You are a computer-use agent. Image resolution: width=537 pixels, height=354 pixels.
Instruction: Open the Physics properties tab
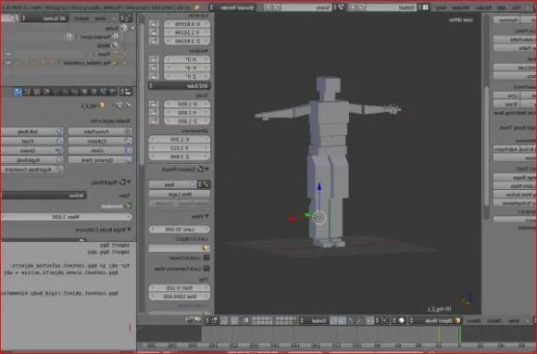pos(18,92)
